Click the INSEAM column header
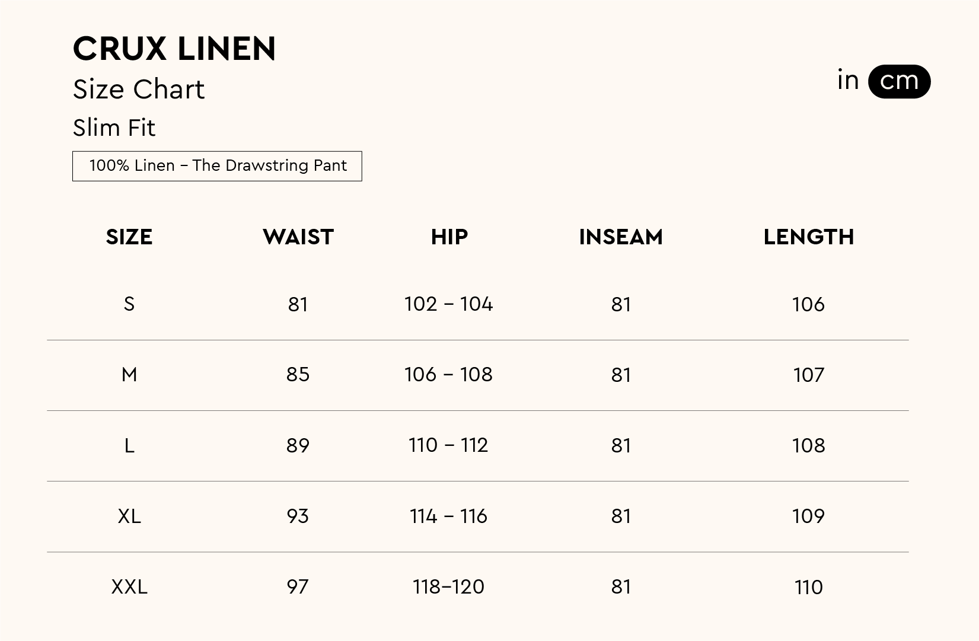This screenshot has height=641, width=979. [621, 237]
